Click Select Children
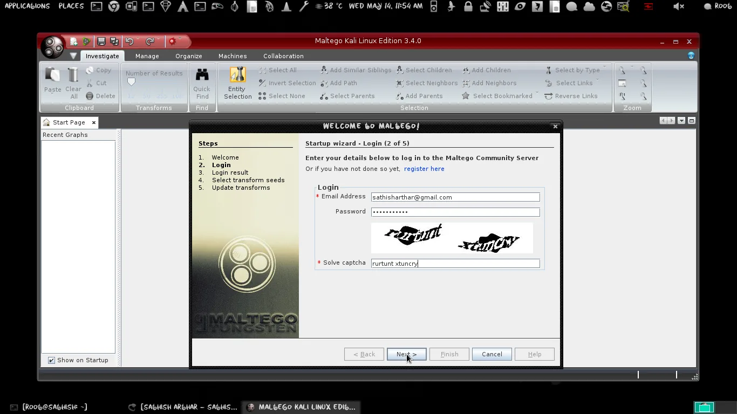The width and height of the screenshot is (737, 414). pos(424,70)
